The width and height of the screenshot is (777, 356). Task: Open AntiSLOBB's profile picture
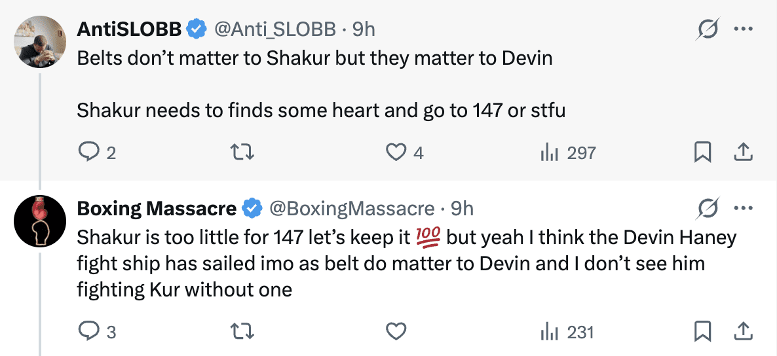tap(40, 41)
